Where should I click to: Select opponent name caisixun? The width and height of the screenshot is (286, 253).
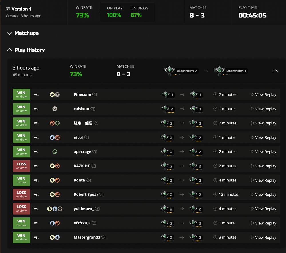81,109
